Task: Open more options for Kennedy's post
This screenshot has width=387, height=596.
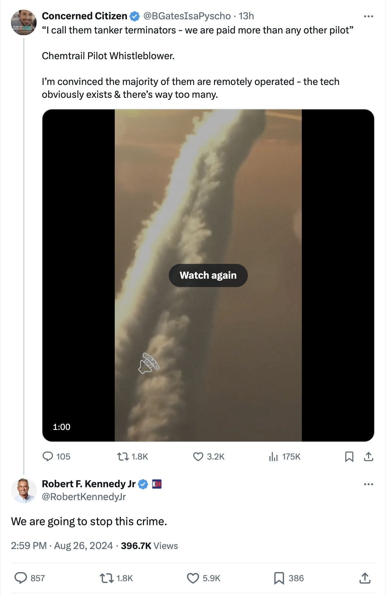Action: [368, 484]
